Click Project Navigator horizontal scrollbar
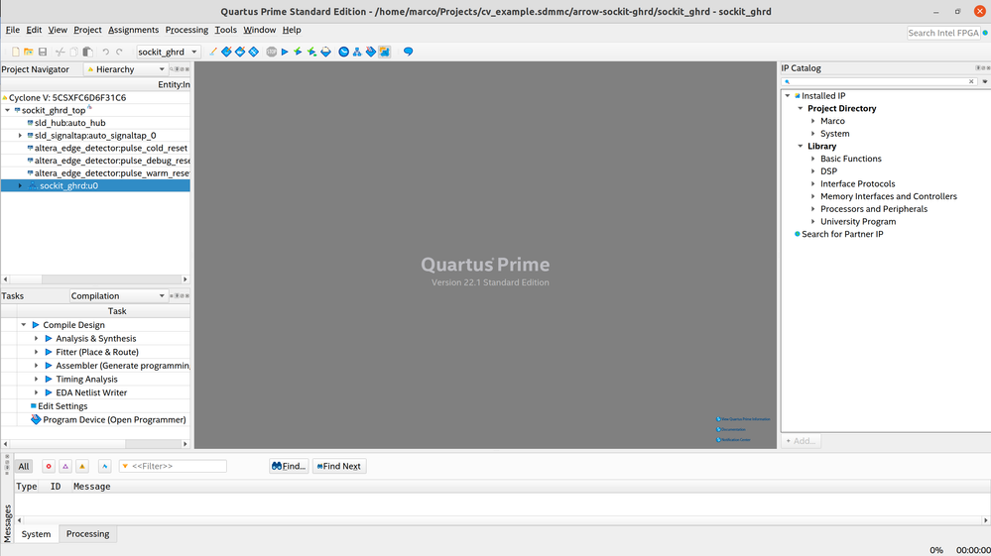Viewport: 991px width, 556px height. tap(95, 278)
